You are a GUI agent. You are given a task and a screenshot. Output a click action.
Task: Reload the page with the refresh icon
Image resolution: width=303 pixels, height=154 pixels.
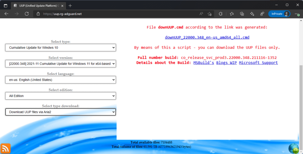click(27, 14)
